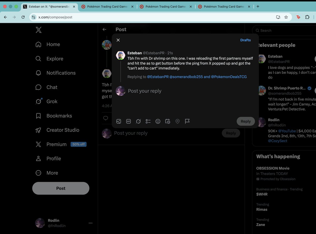Click the reply bubble icon under the post

(x=106, y=118)
